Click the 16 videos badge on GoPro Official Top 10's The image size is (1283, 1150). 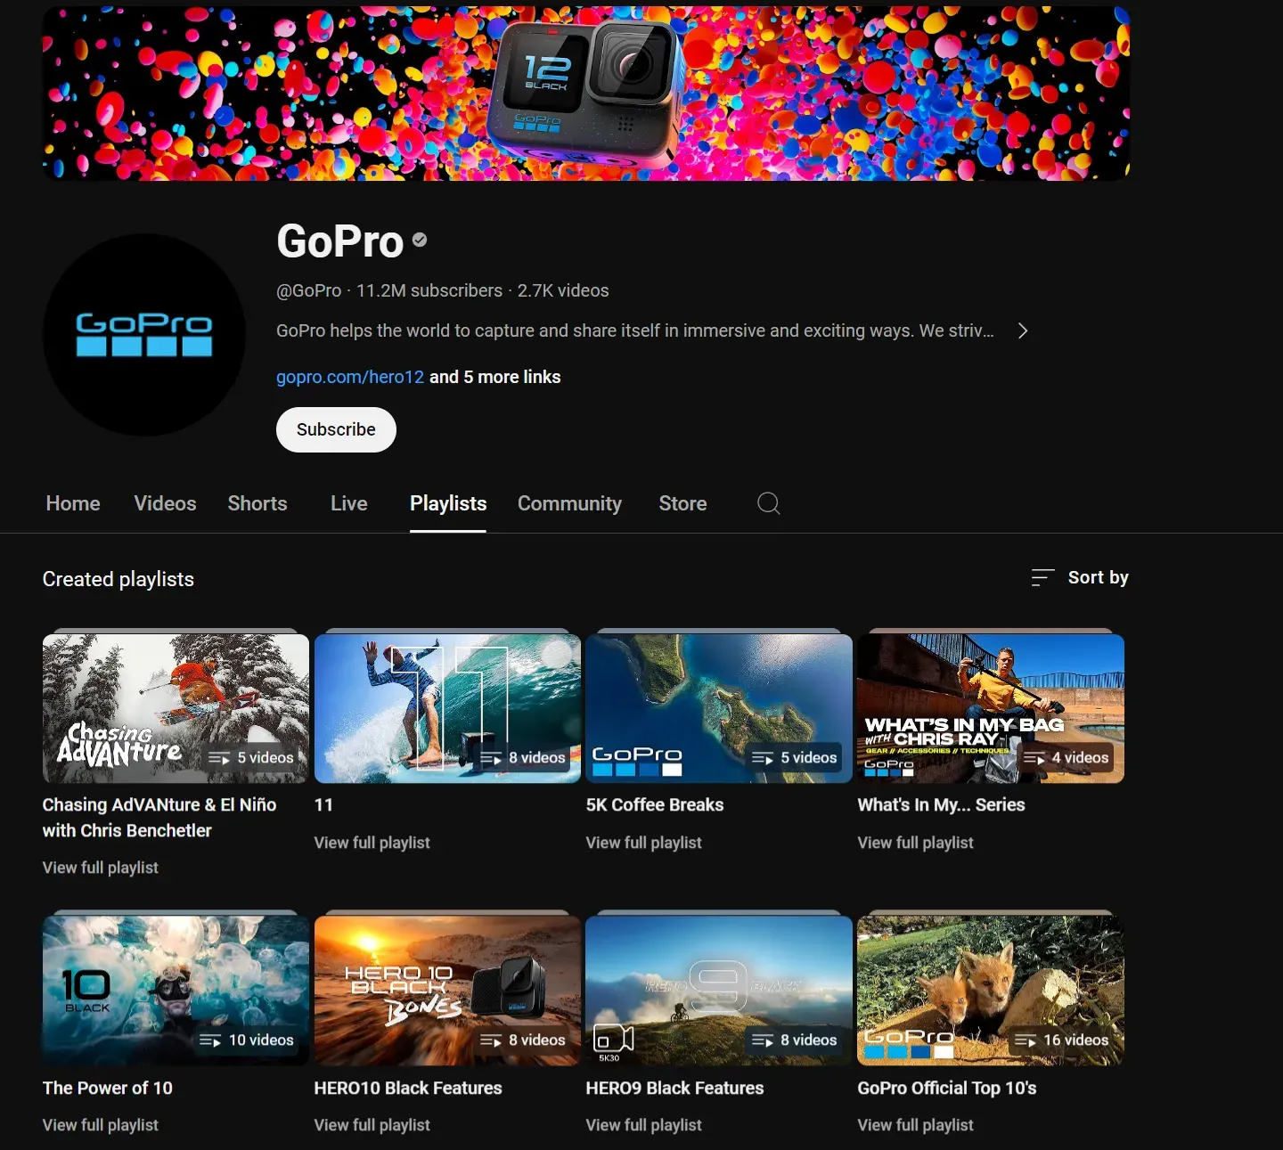click(x=1063, y=1040)
